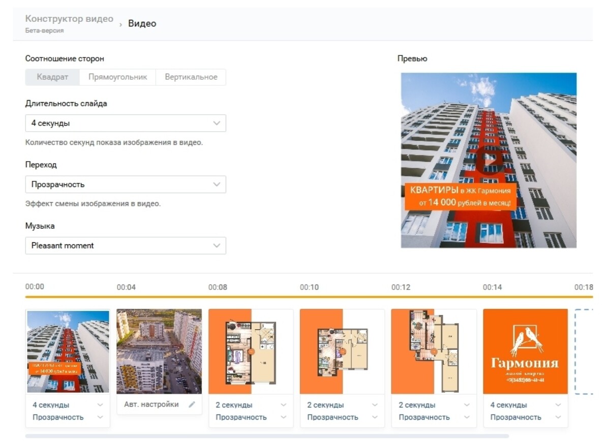Click Авт. настройки on second slide
The image size is (610, 447).
(x=151, y=405)
